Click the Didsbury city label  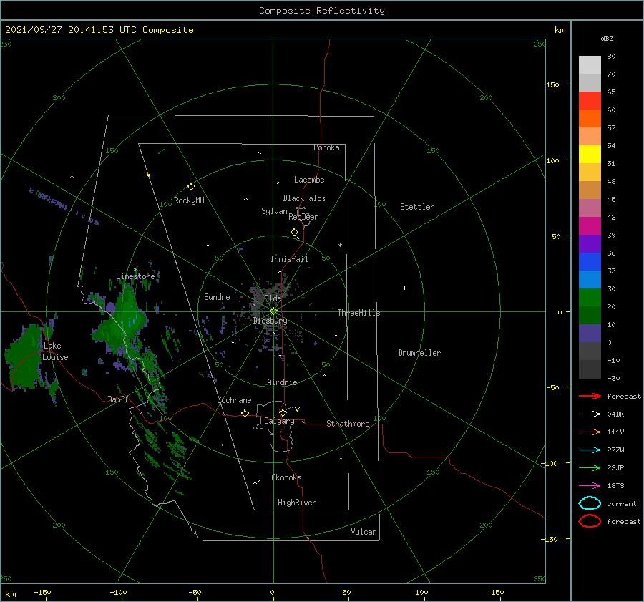click(x=270, y=321)
